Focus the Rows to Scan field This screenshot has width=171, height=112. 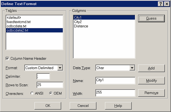pyautogui.click(x=50, y=85)
